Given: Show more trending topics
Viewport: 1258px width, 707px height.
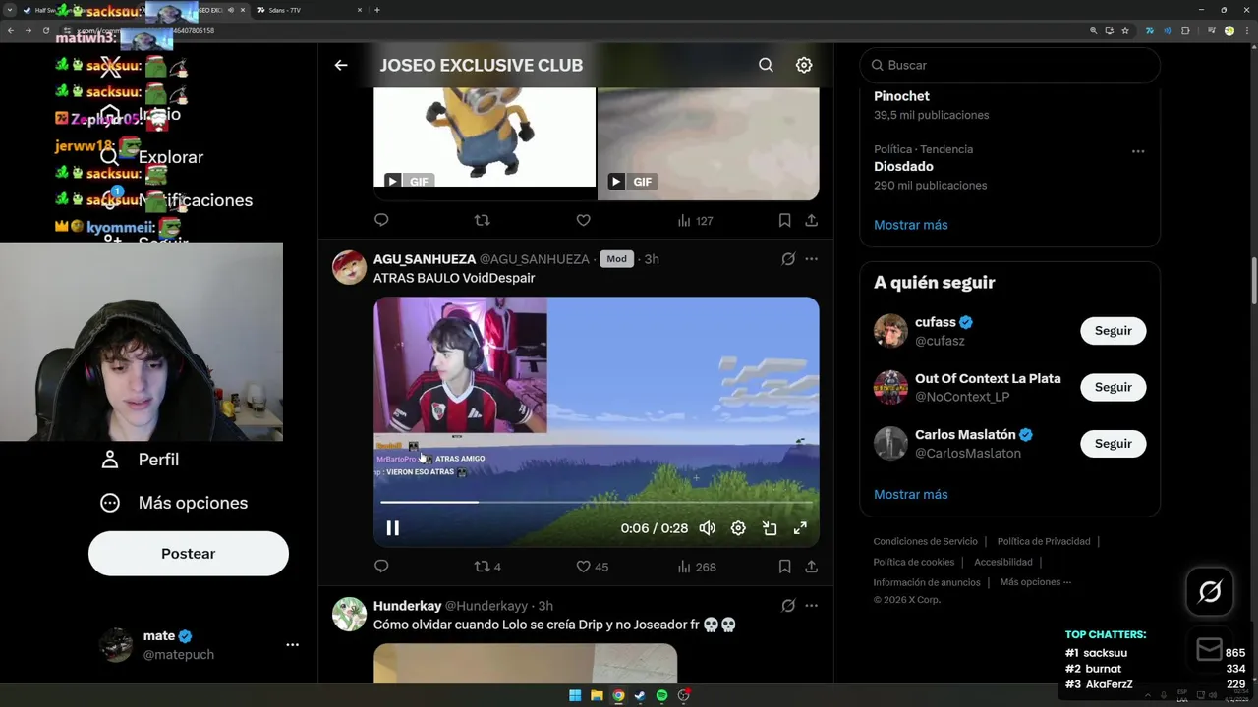Looking at the screenshot, I should pyautogui.click(x=911, y=225).
